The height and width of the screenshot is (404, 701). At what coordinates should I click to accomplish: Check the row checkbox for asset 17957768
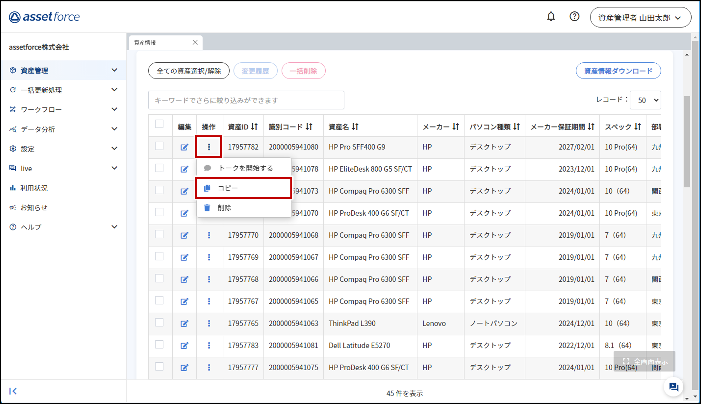pyautogui.click(x=159, y=278)
